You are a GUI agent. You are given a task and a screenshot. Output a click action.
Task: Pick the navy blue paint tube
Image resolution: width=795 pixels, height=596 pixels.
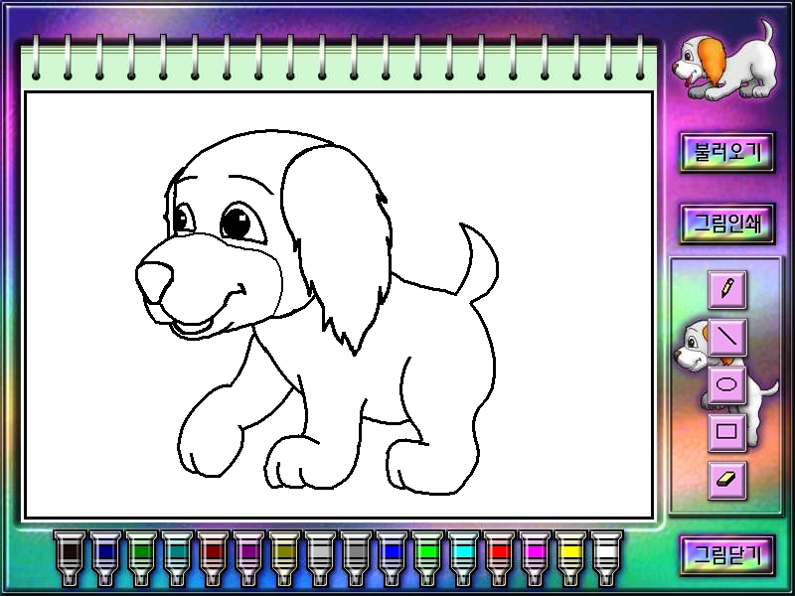click(x=105, y=558)
